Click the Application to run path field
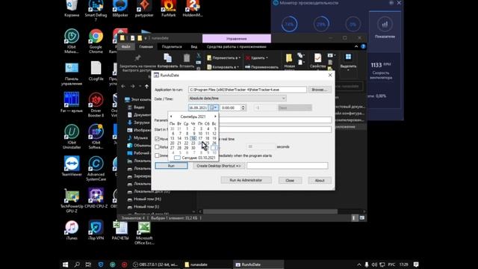The width and height of the screenshot is (478, 269). (247, 90)
